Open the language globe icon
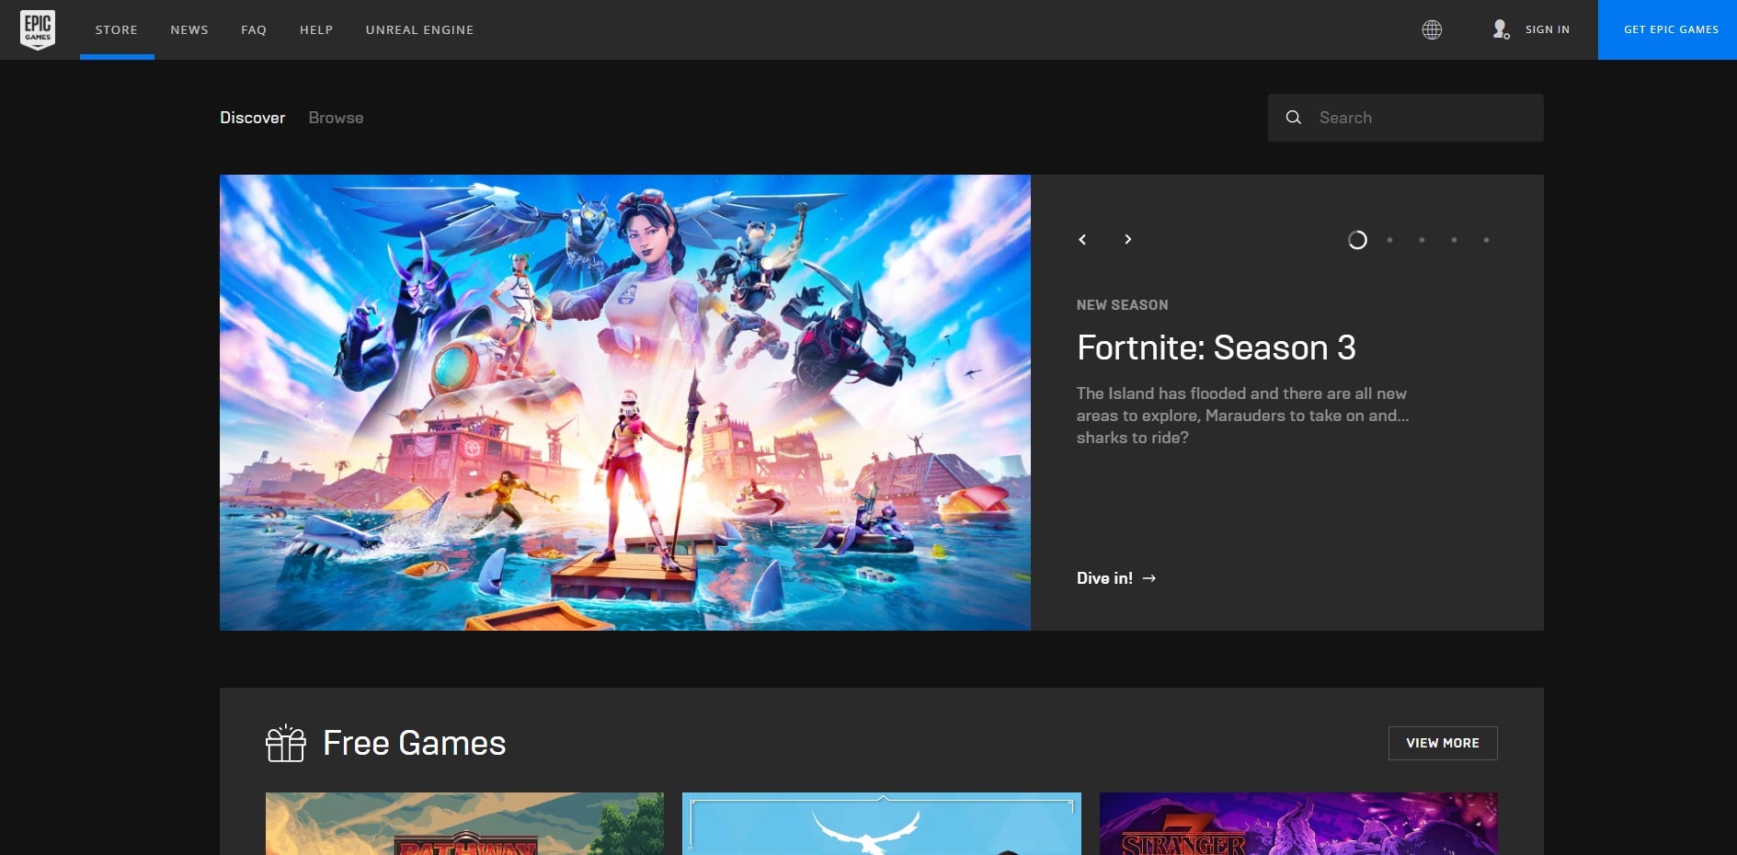Image resolution: width=1737 pixels, height=855 pixels. tap(1432, 29)
